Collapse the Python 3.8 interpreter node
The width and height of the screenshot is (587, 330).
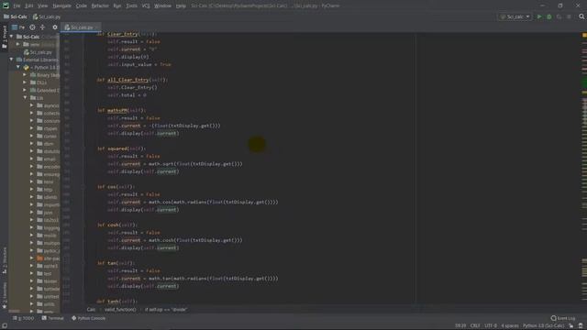18,67
